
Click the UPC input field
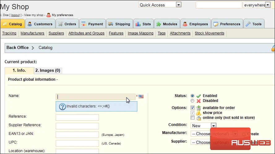tap(77, 143)
